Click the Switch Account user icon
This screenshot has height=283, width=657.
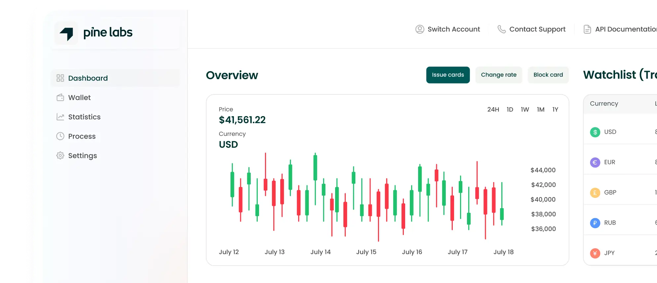(420, 29)
